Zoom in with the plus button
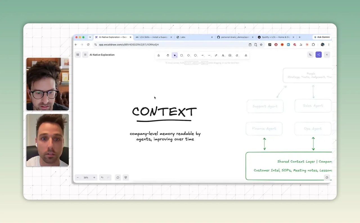360x223 pixels. pyautogui.click(x=94, y=177)
